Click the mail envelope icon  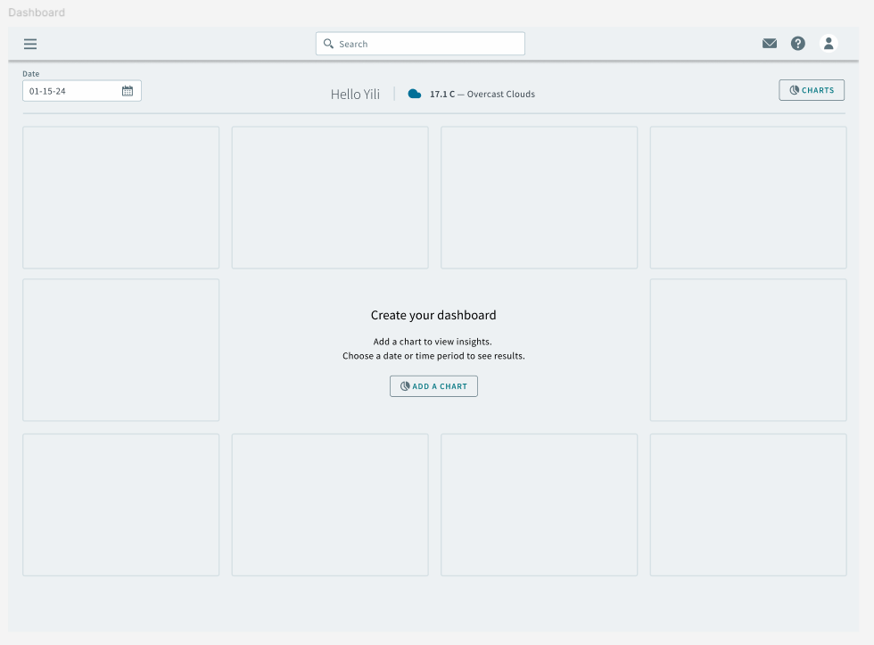tap(770, 44)
